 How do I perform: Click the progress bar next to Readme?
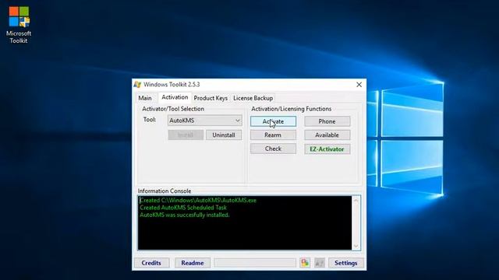pyautogui.click(x=255, y=263)
